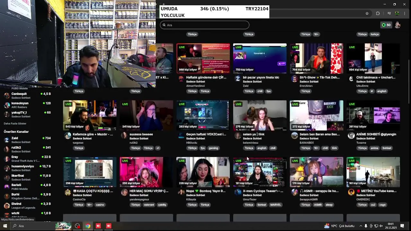Open BarisG avatar in sidebar
This screenshot has width=411, height=231.
7,187
